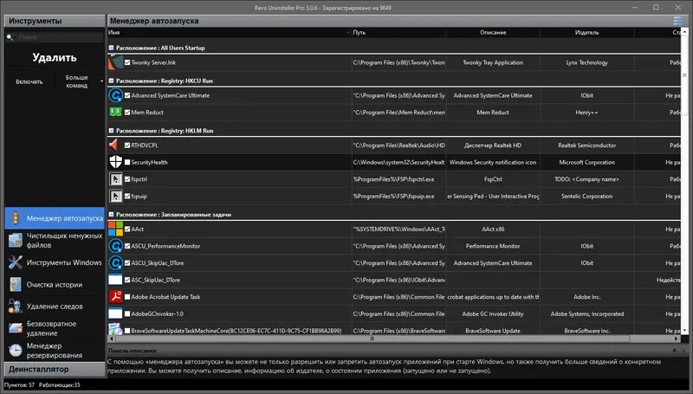Click the ASCU_PerformanceMonitor icon
Viewport: 693px width, 394px height.
(115, 246)
